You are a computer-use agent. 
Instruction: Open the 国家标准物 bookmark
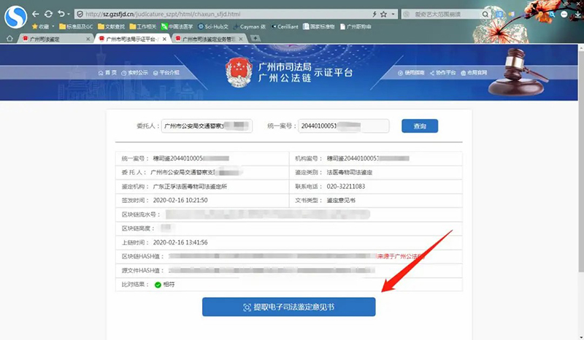point(318,26)
